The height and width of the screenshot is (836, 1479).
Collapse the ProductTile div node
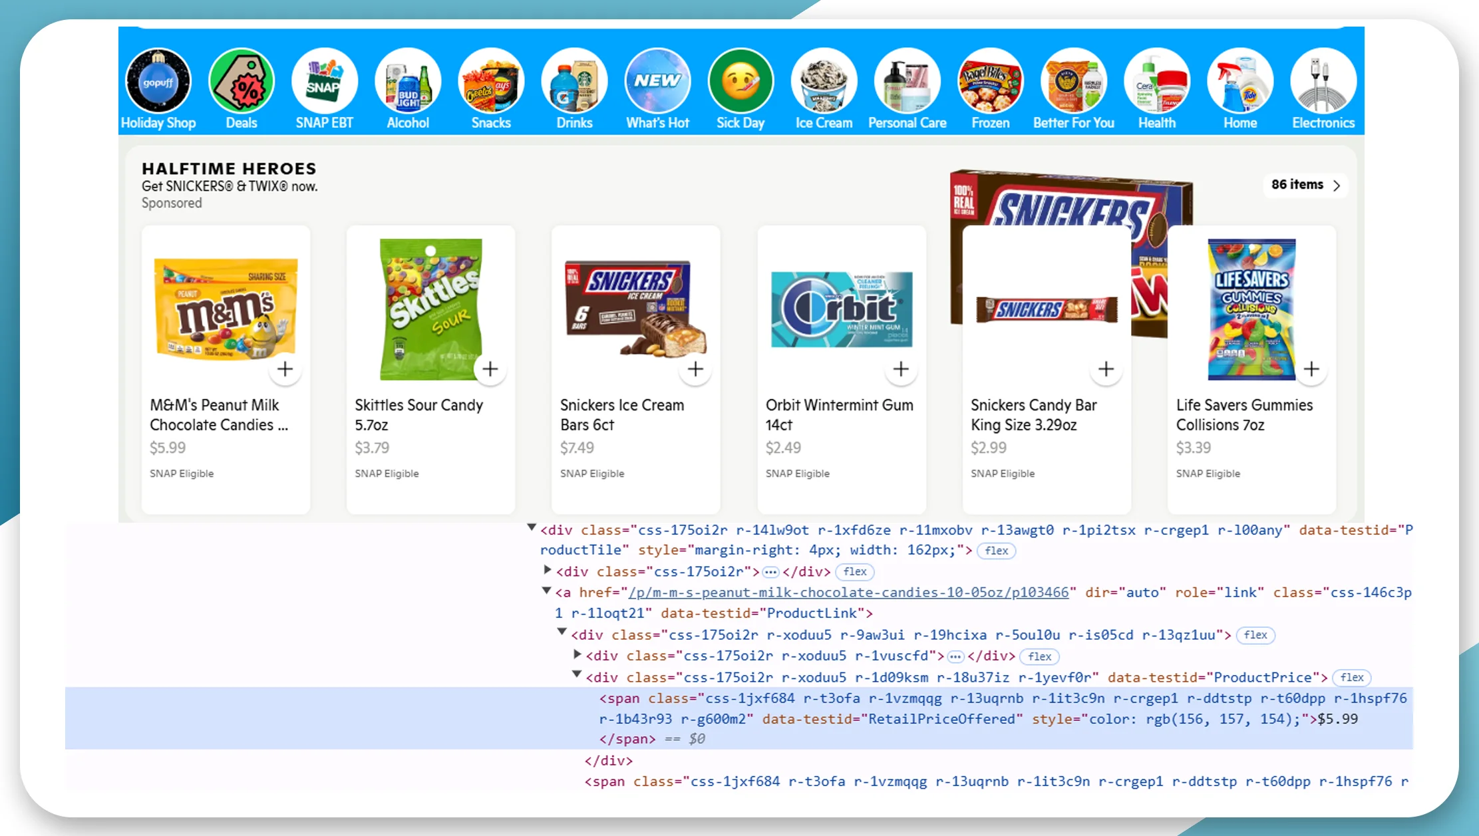(x=532, y=528)
